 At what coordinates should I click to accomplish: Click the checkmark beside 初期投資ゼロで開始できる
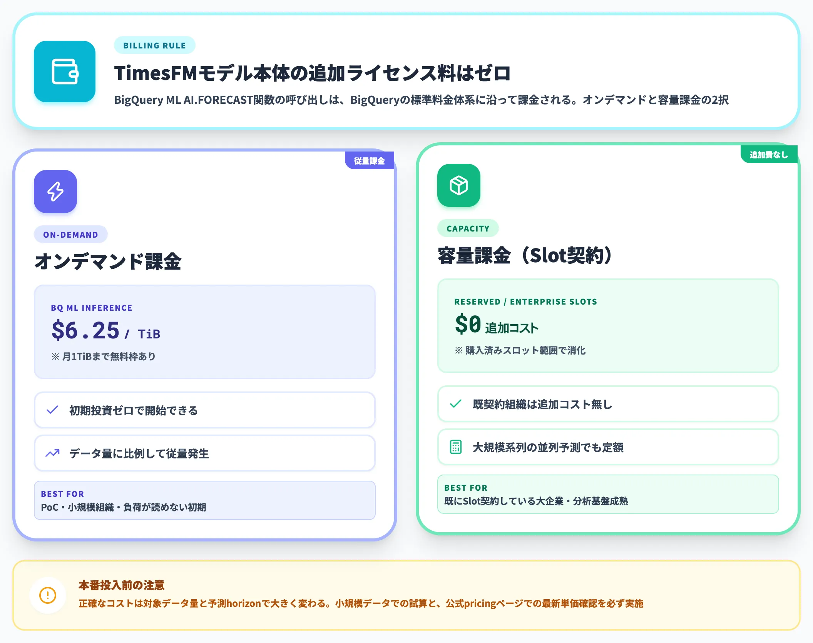click(52, 410)
